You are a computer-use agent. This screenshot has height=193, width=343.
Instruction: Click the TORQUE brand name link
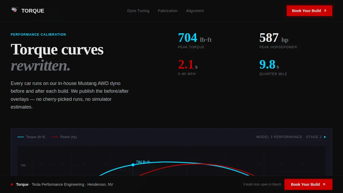coord(33,11)
